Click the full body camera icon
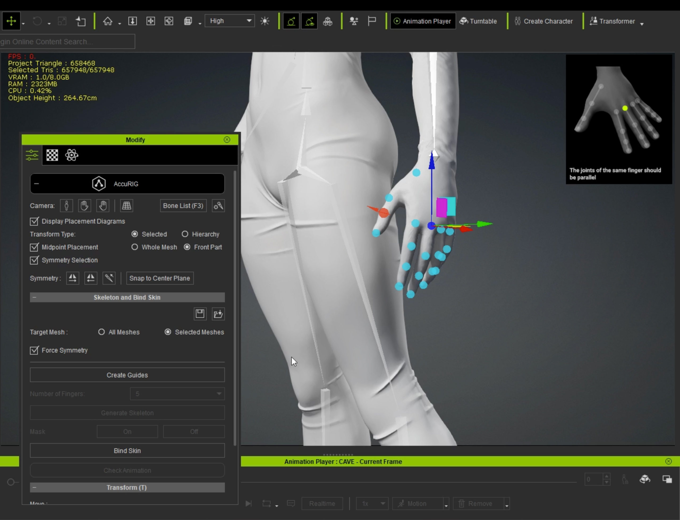 click(x=66, y=206)
